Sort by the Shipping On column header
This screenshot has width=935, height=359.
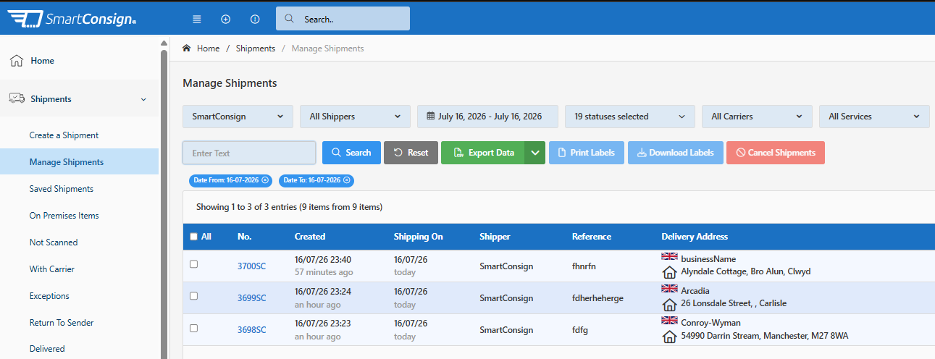[418, 237]
